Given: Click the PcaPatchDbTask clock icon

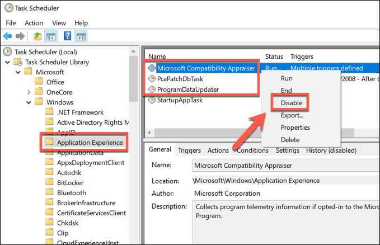Looking at the screenshot, I should point(152,78).
